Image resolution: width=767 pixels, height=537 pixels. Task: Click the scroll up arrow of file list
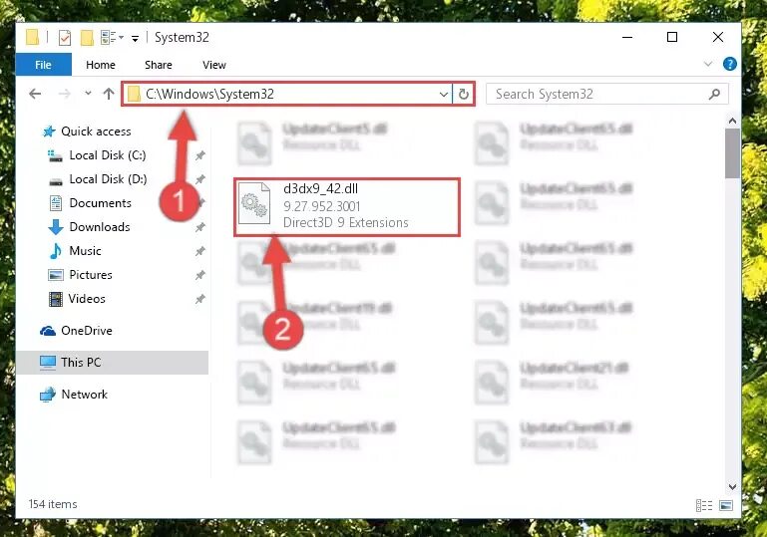pyautogui.click(x=732, y=121)
